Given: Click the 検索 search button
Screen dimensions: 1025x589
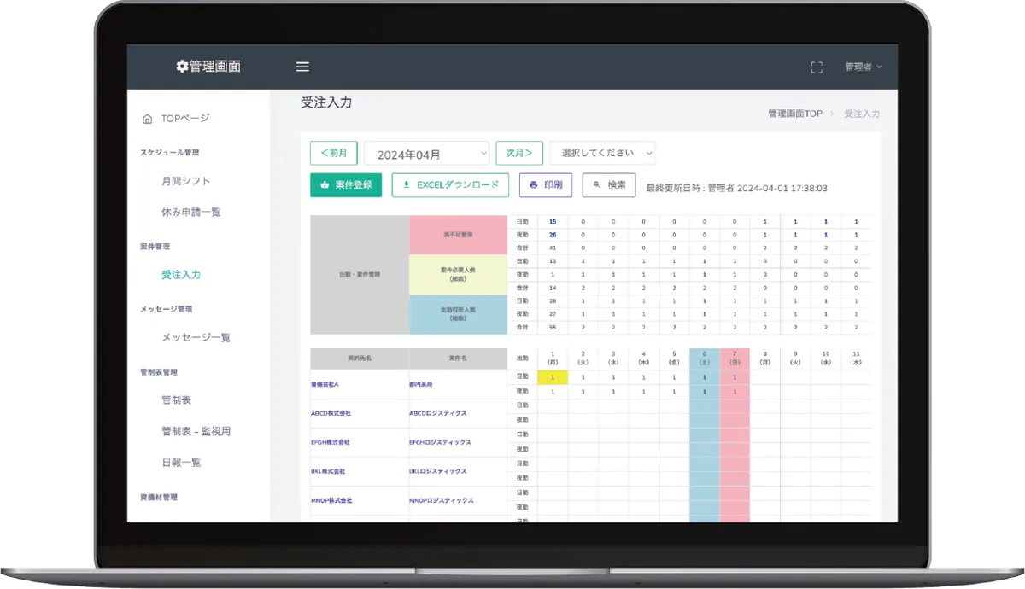Looking at the screenshot, I should click(x=608, y=185).
